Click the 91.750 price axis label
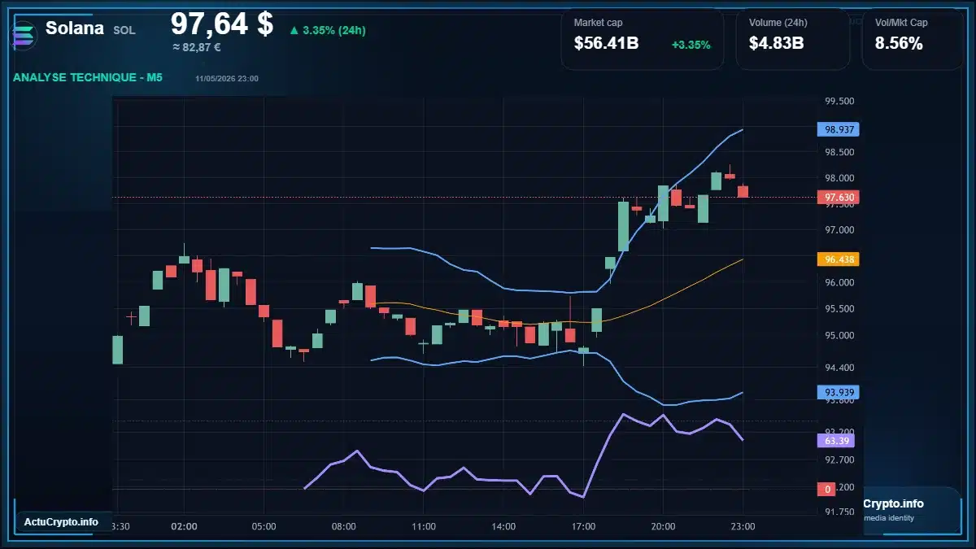Viewport: 976px width, 549px height. point(839,512)
